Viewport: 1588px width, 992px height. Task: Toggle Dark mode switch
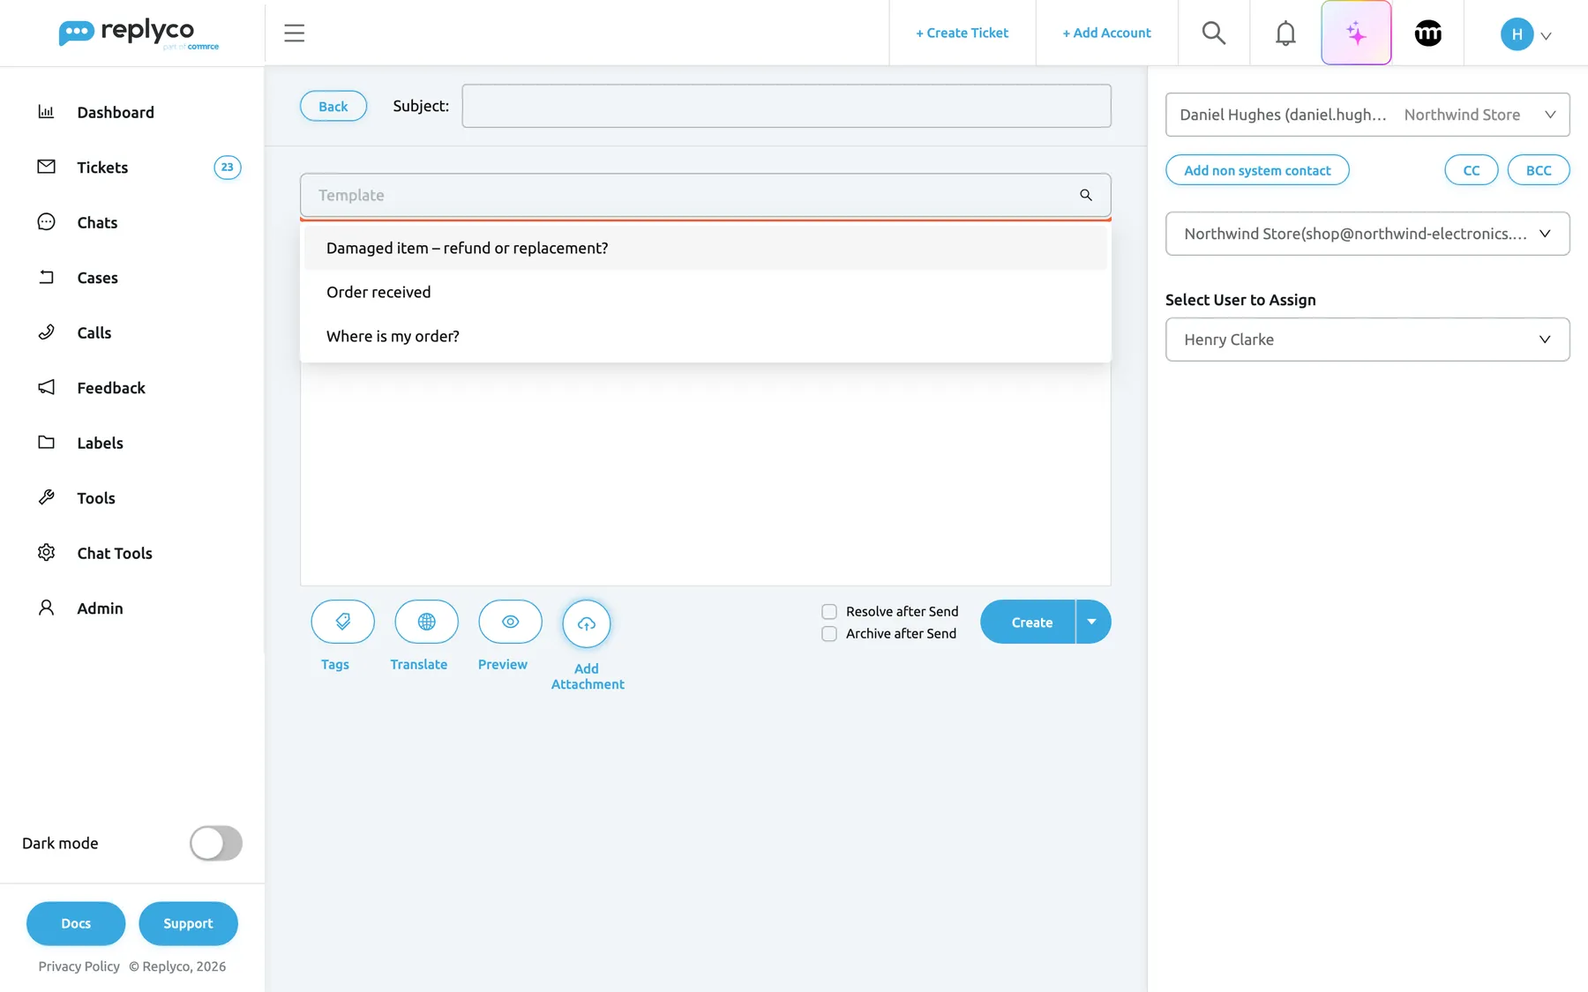(x=216, y=843)
